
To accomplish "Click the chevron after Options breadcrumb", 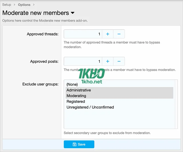I will coord(34,5).
